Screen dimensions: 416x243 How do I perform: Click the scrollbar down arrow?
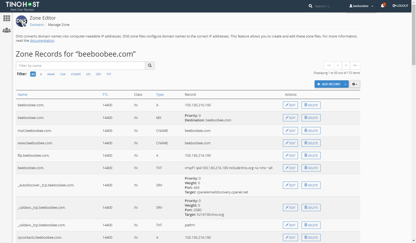click(x=414, y=241)
